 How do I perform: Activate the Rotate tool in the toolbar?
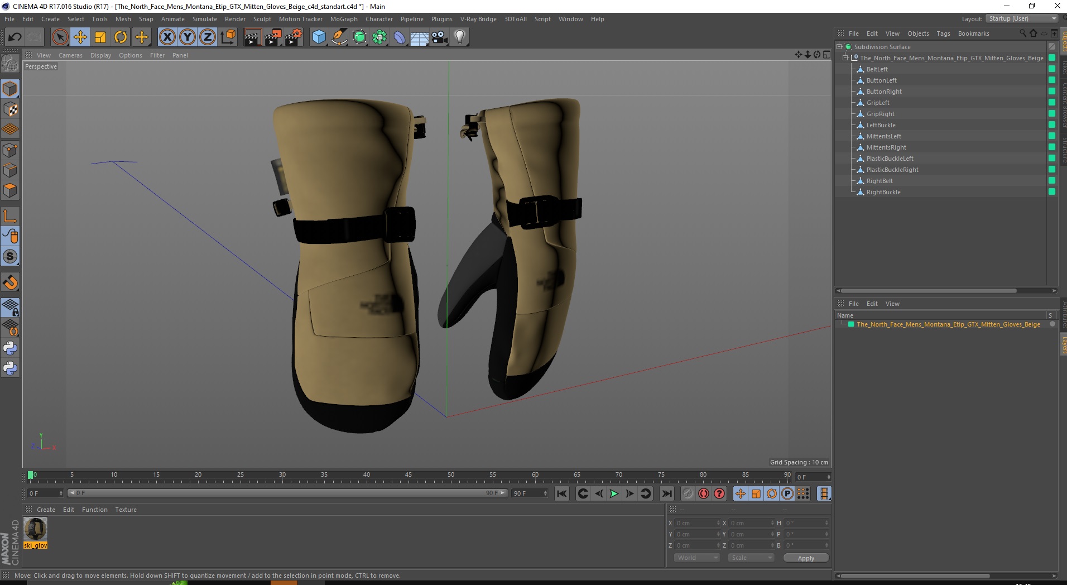[x=121, y=37]
